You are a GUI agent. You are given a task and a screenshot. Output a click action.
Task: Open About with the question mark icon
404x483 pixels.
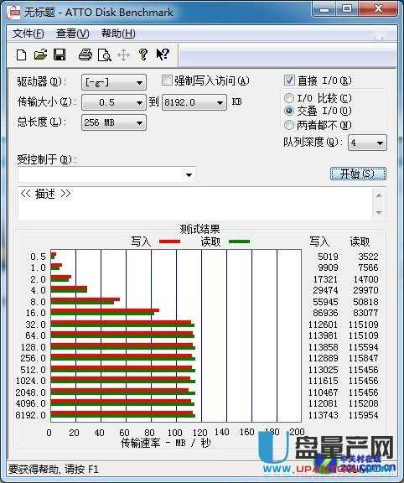142,55
